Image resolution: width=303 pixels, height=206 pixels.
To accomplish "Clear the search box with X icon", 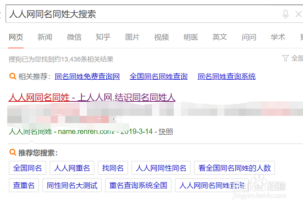I will click(299, 14).
